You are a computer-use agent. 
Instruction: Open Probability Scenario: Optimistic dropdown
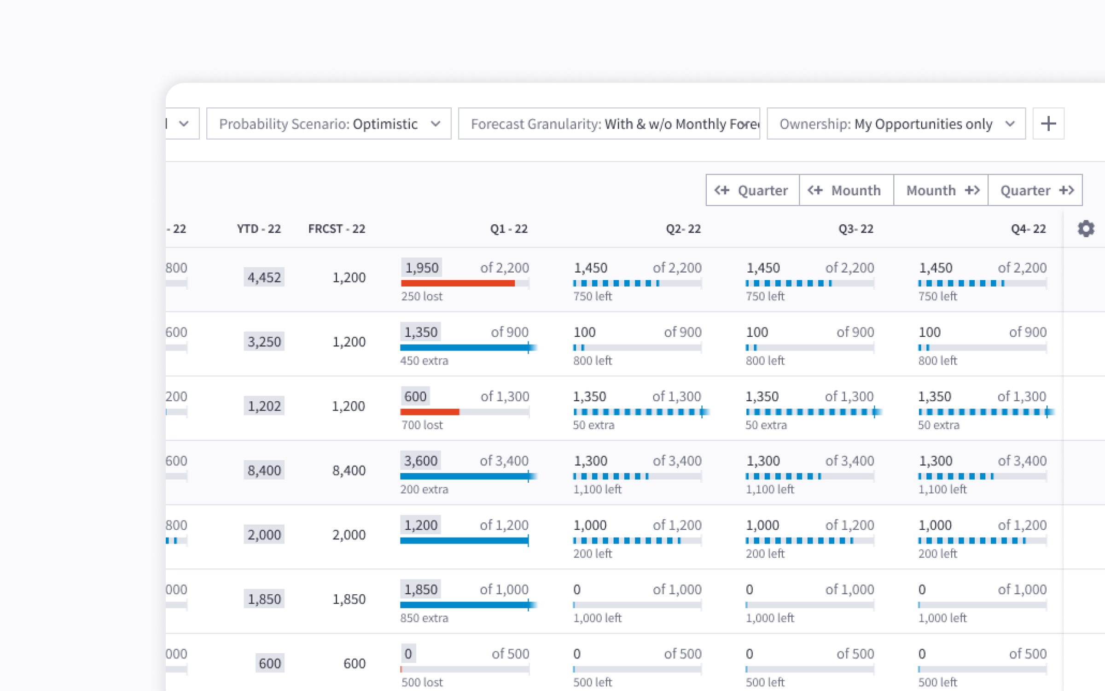(x=329, y=123)
